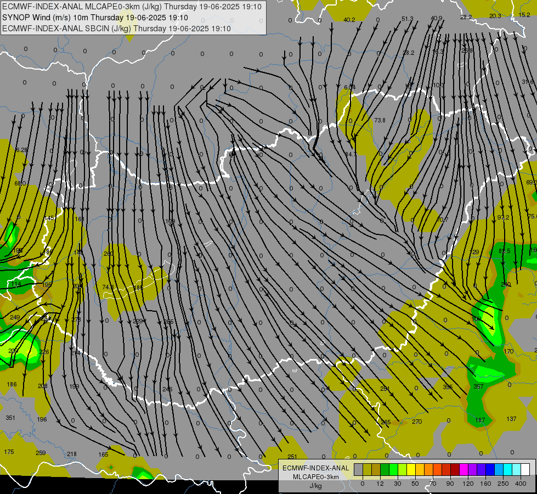Click the map value 137

tap(511, 419)
